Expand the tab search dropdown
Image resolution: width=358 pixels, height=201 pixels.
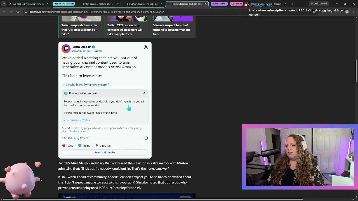click(x=4, y=4)
